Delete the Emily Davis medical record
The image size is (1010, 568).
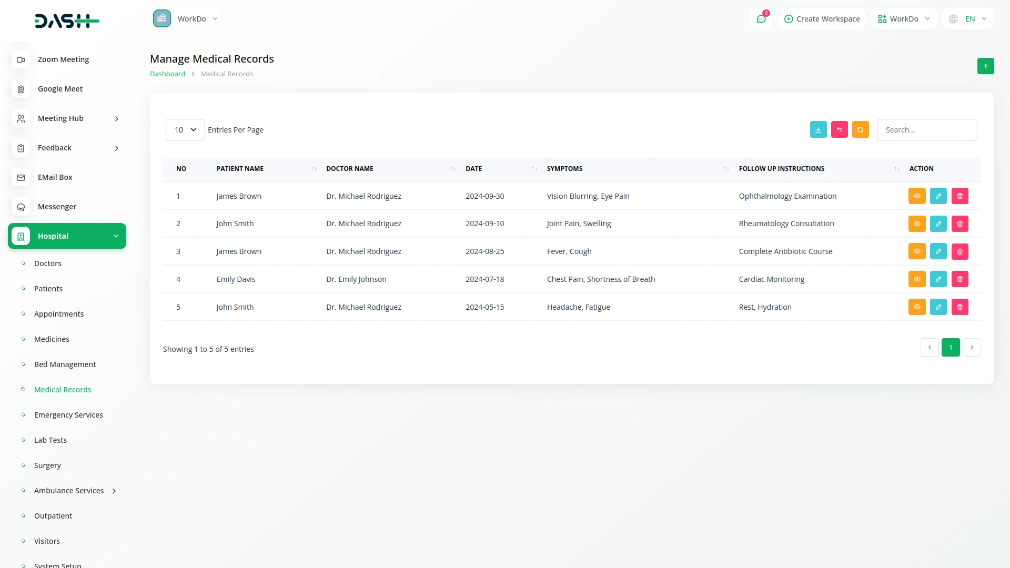959,279
